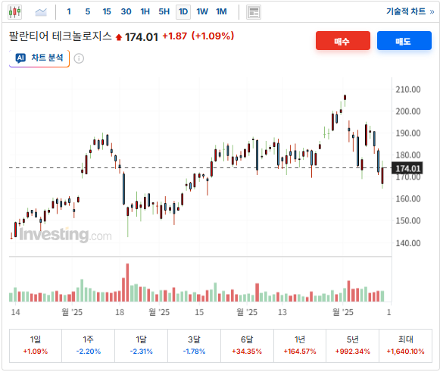Click the 160.00 axis label

click(408, 199)
